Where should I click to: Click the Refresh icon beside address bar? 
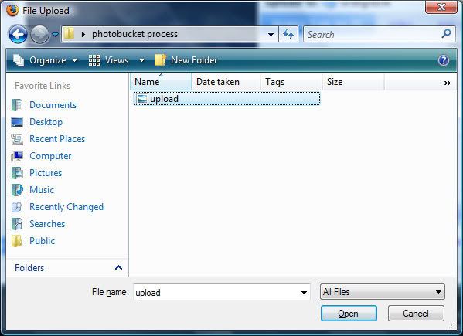[288, 35]
